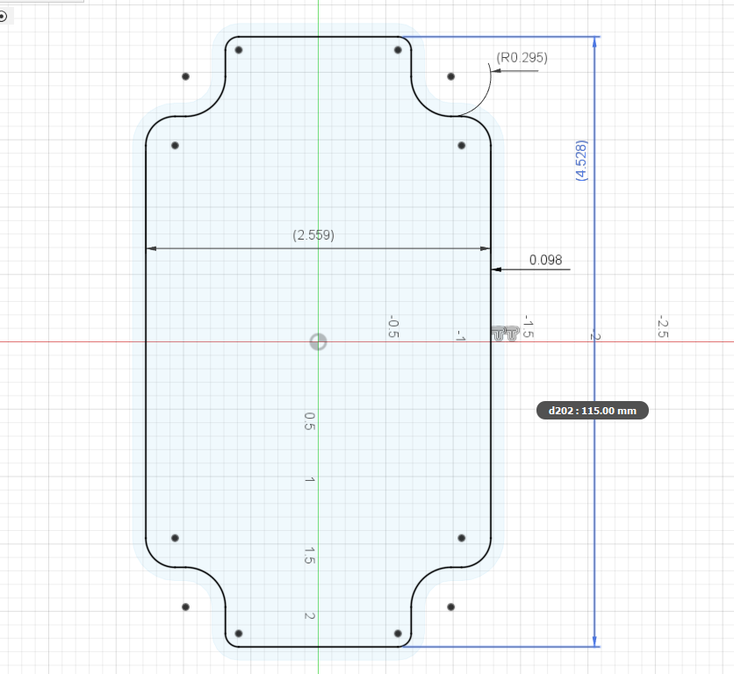Select the top-left hole point inside the profile
Image resolution: width=734 pixels, height=674 pixels.
coord(175,145)
